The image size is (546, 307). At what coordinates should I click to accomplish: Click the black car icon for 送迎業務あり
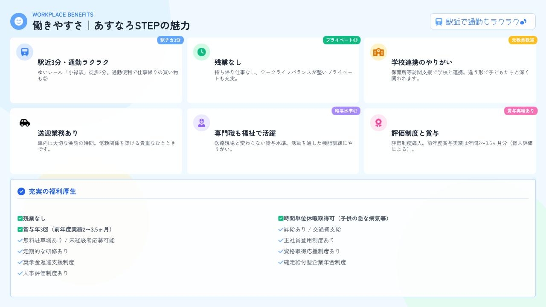[25, 123]
